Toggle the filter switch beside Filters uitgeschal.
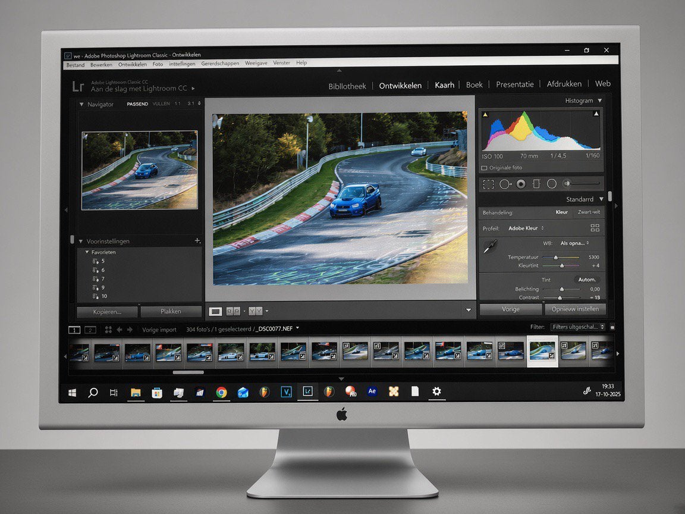 pyautogui.click(x=612, y=327)
